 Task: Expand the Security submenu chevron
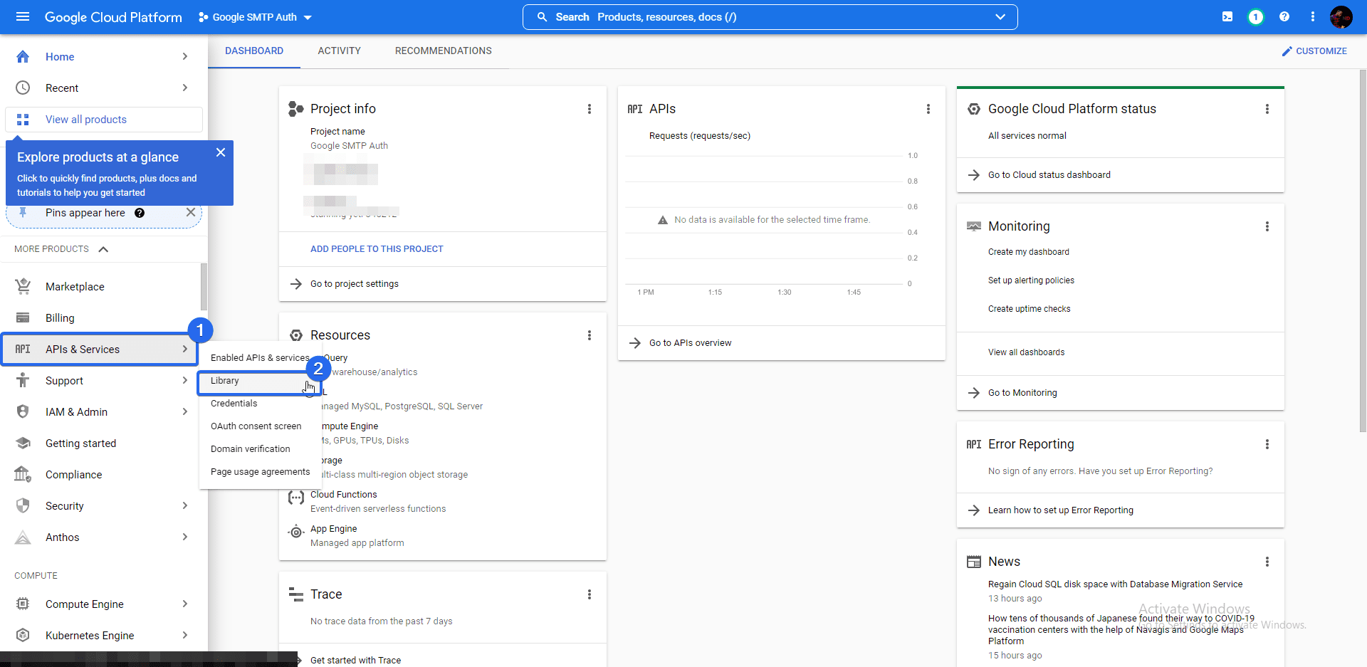[x=185, y=505]
